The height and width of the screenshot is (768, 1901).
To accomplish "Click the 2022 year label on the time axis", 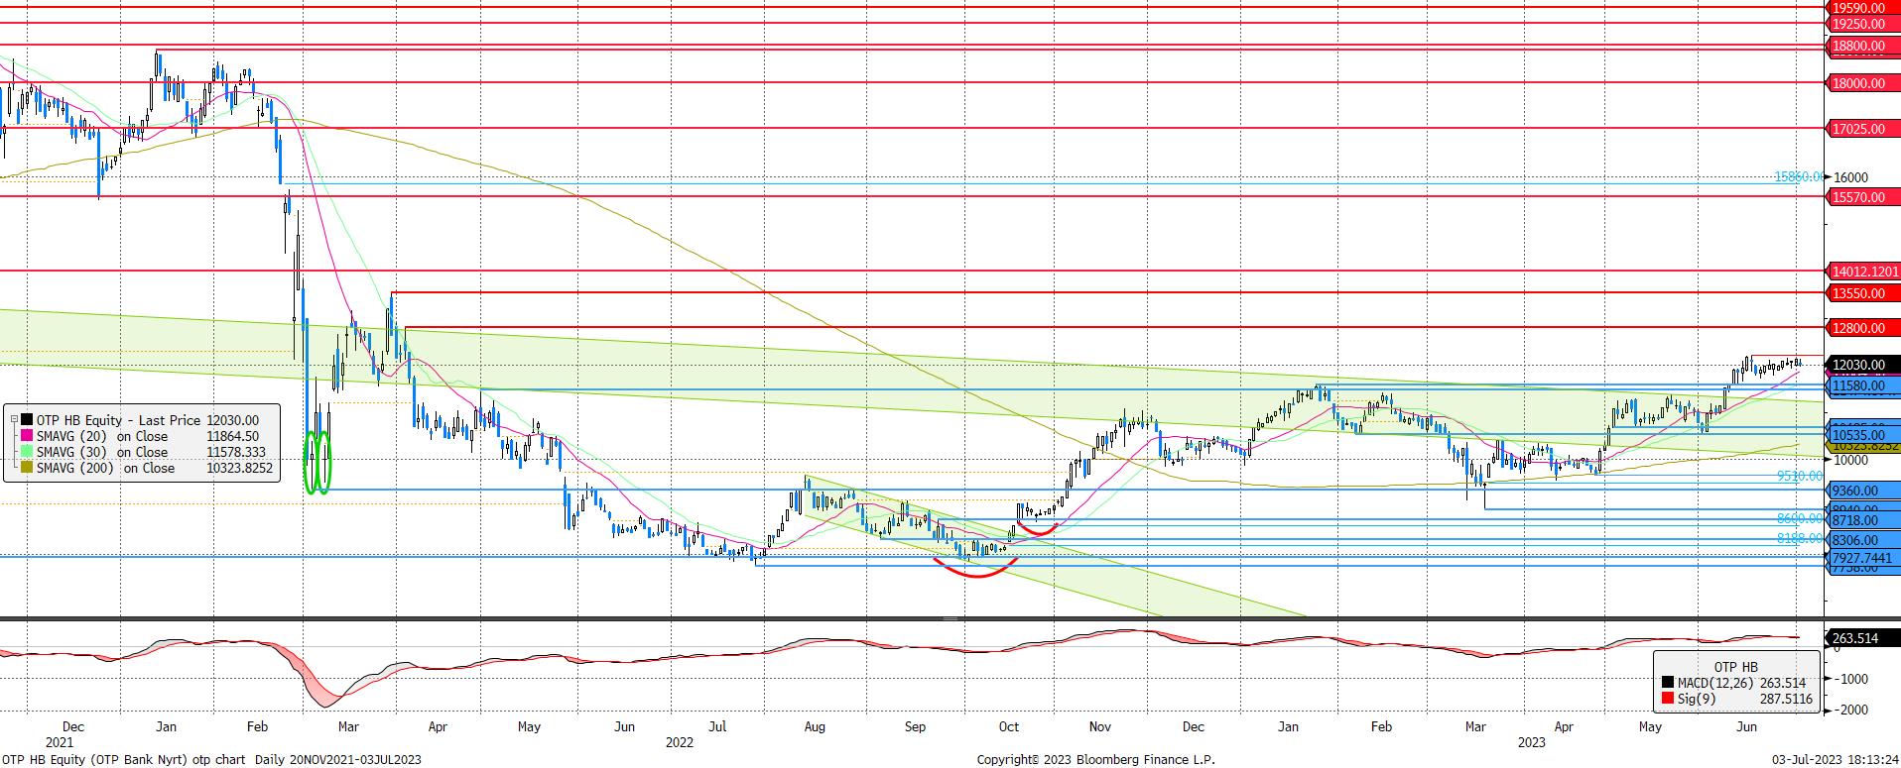I will coord(680,741).
